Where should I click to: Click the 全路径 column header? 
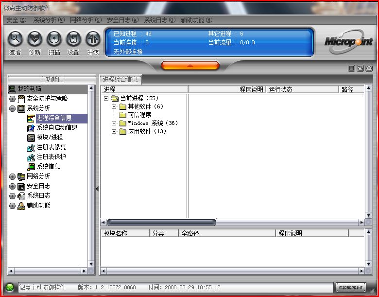[x=227, y=233]
